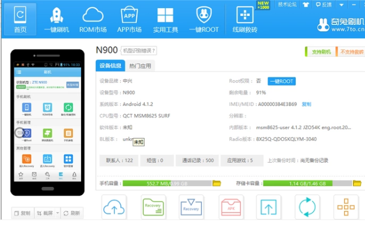Open the ROM市场 cloud icon
The image size is (365, 232).
tap(93, 20)
